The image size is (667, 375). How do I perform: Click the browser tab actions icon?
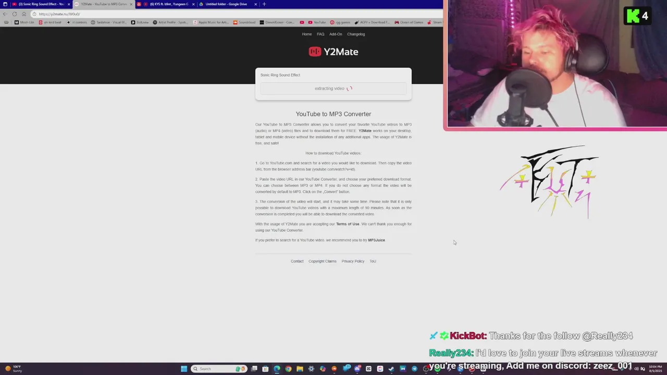click(5, 4)
